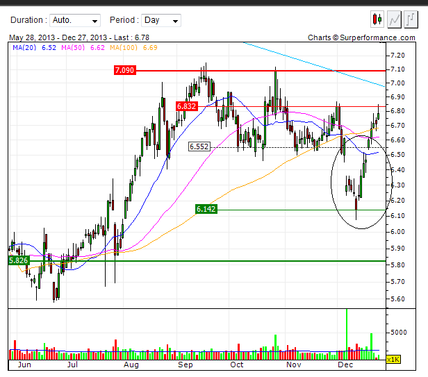Click the Jul month axis label

tap(72, 365)
